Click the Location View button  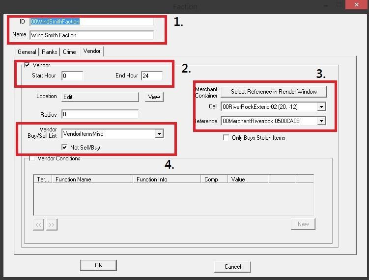[x=154, y=97]
